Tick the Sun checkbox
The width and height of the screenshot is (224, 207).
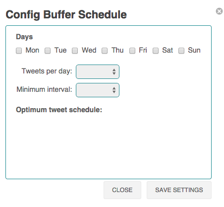181,51
